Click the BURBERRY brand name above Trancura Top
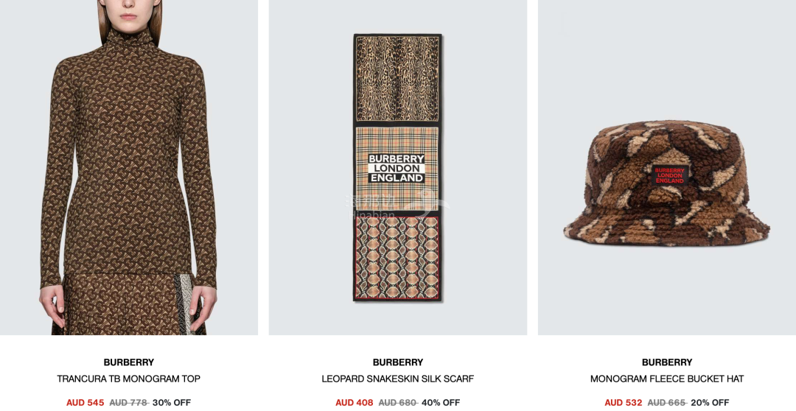The width and height of the screenshot is (796, 411). click(128, 362)
